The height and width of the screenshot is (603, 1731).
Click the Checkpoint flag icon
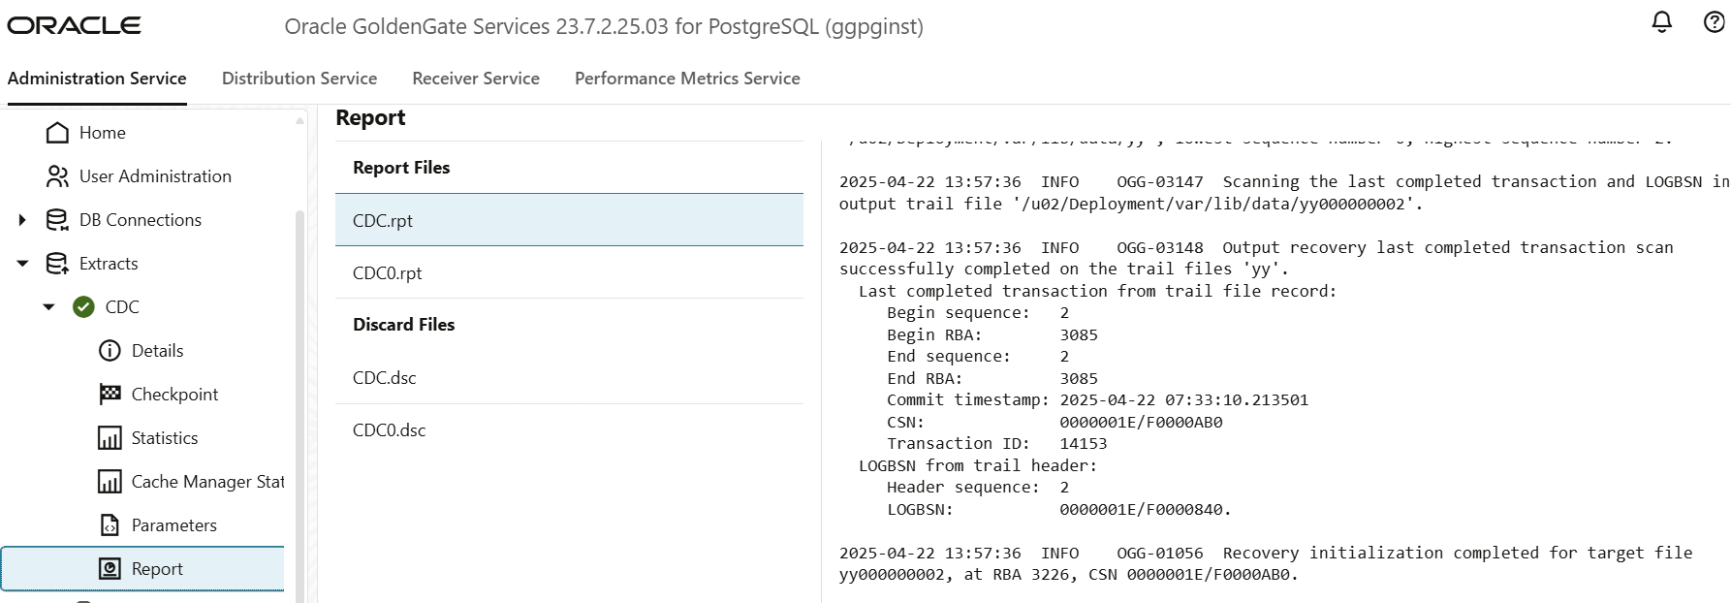tap(110, 395)
